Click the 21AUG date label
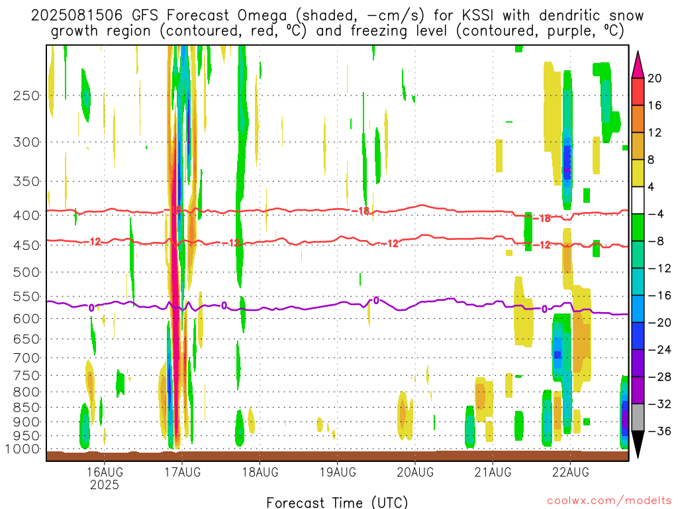The image size is (678, 509). [493, 472]
